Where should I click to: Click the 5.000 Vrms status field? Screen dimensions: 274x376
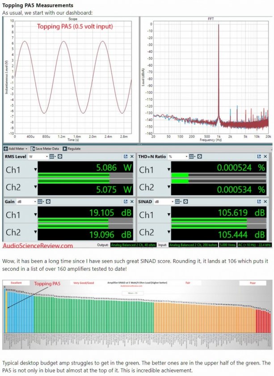pos(228,245)
